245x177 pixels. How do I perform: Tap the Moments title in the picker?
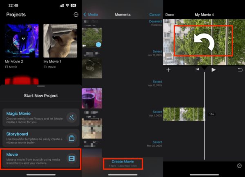pyautogui.click(x=122, y=15)
